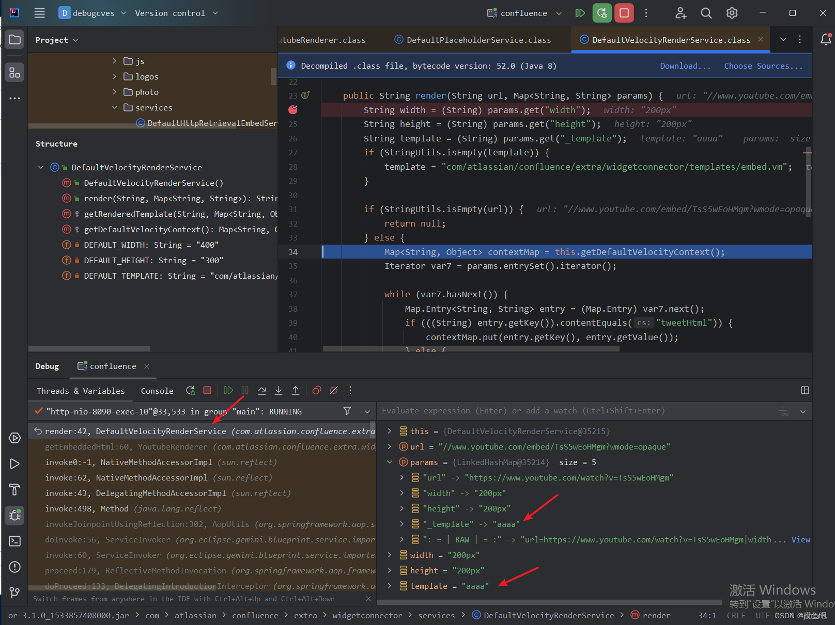The image size is (835, 625).
Task: Toggle the breakpoint on line 24
Action: click(293, 109)
